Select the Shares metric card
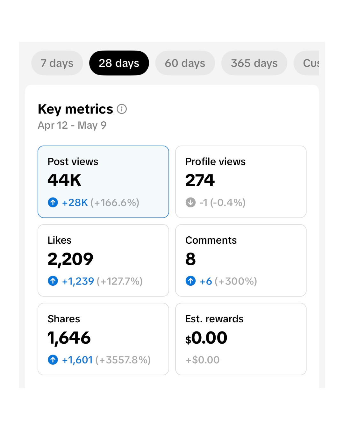344x430 pixels. click(x=103, y=339)
